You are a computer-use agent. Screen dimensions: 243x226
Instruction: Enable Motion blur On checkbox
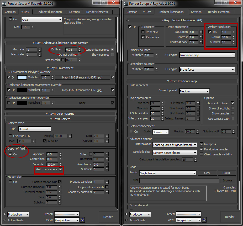(10, 182)
